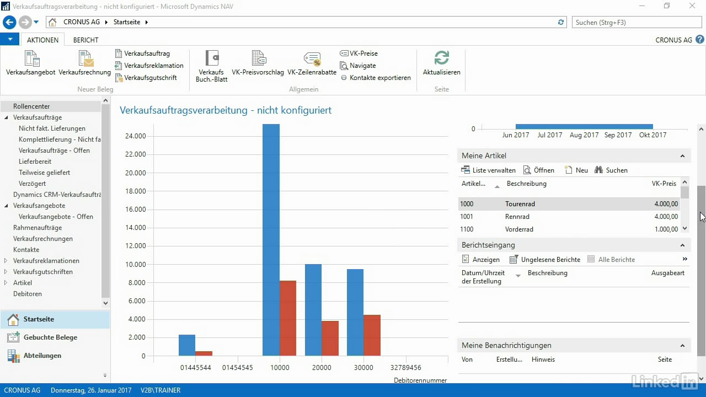Open the navigation history dropdown

(36, 22)
